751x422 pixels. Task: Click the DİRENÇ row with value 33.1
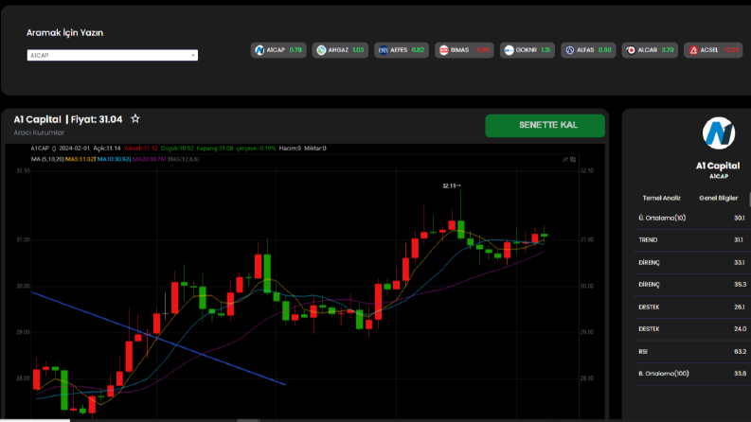[x=692, y=263]
